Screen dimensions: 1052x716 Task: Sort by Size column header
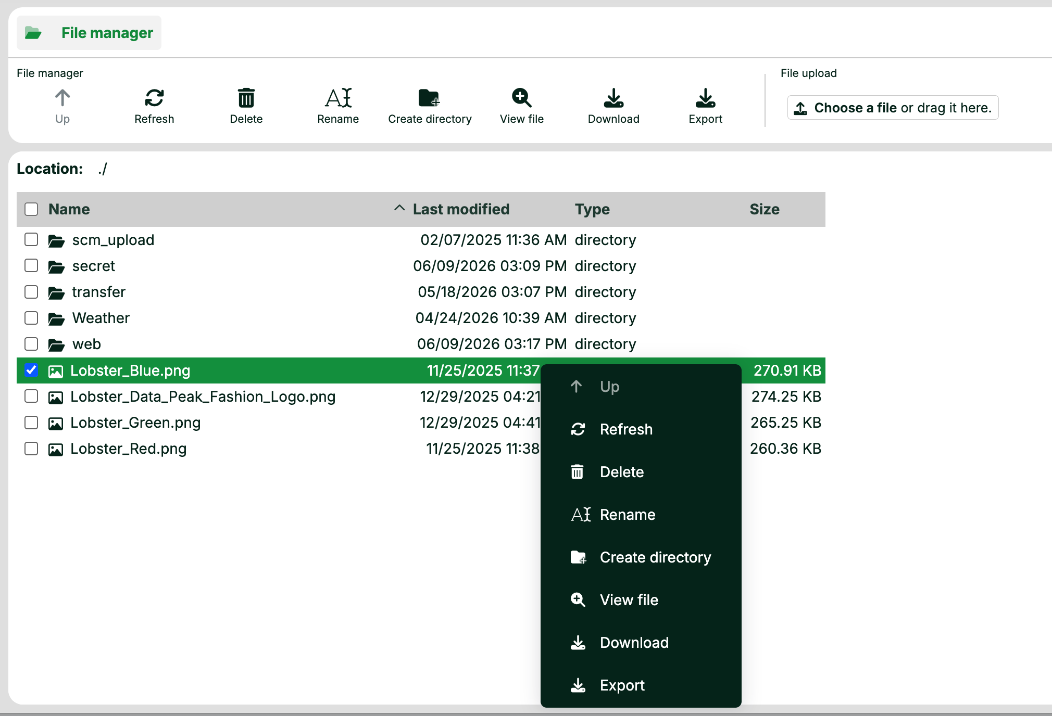coord(765,209)
